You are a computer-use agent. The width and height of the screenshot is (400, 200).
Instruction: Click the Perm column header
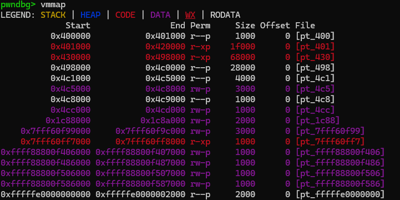click(200, 26)
